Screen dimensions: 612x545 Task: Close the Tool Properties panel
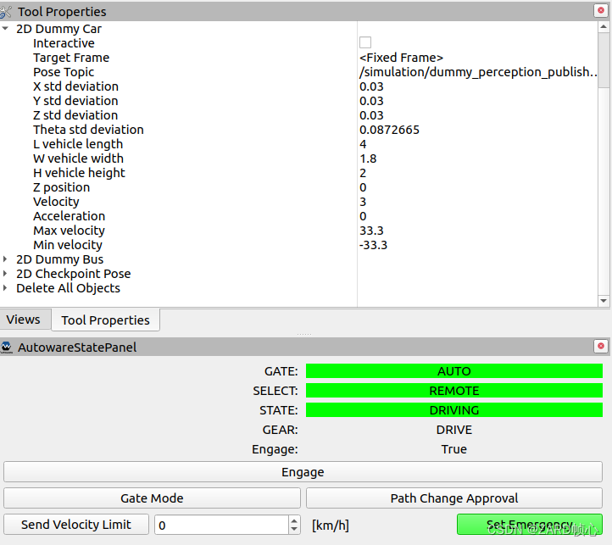pos(601,10)
